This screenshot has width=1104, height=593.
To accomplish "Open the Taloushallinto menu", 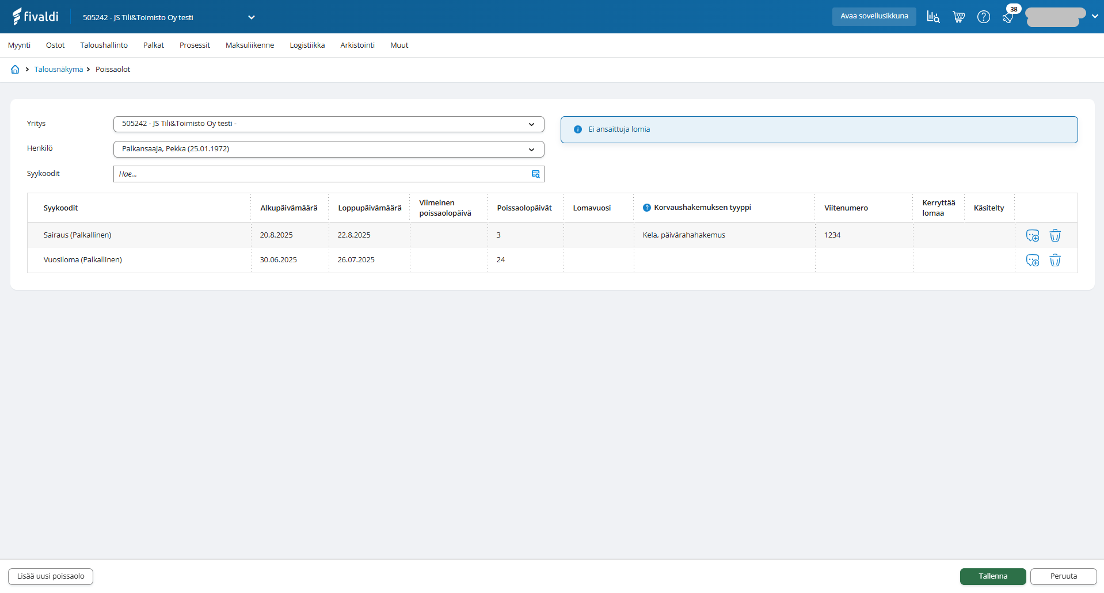I will [x=104, y=45].
